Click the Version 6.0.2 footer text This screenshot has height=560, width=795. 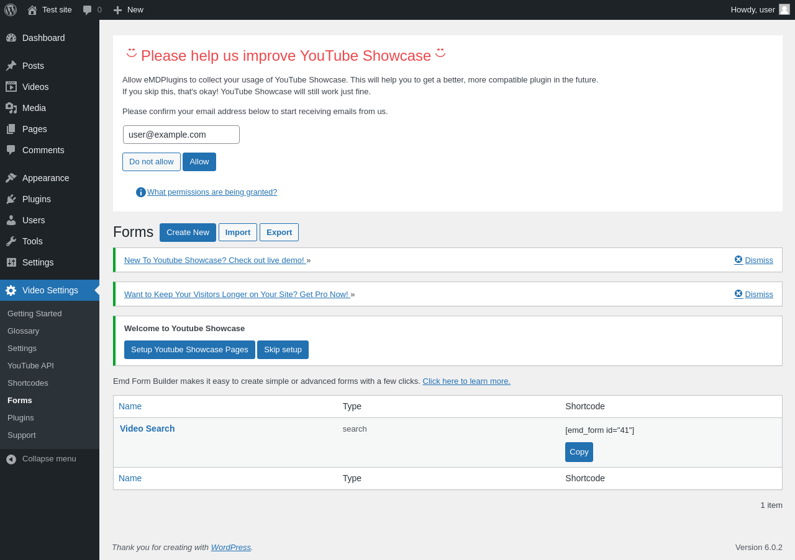(759, 547)
